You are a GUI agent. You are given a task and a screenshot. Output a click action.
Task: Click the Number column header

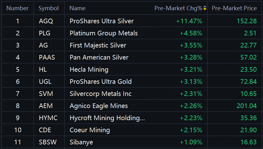17,8
